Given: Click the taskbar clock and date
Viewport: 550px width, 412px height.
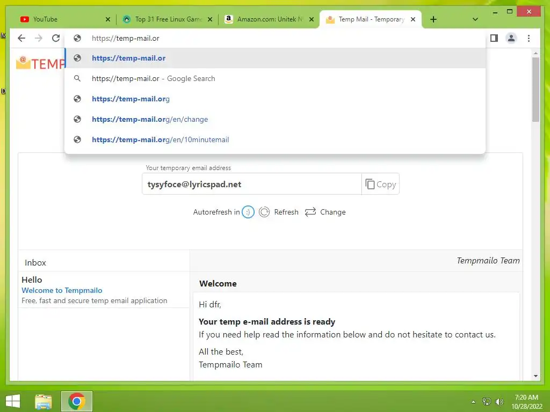Looking at the screenshot, I should (x=526, y=401).
